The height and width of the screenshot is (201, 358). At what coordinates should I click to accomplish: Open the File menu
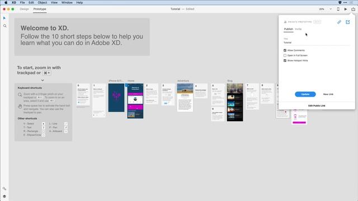pyautogui.click(x=22, y=2)
